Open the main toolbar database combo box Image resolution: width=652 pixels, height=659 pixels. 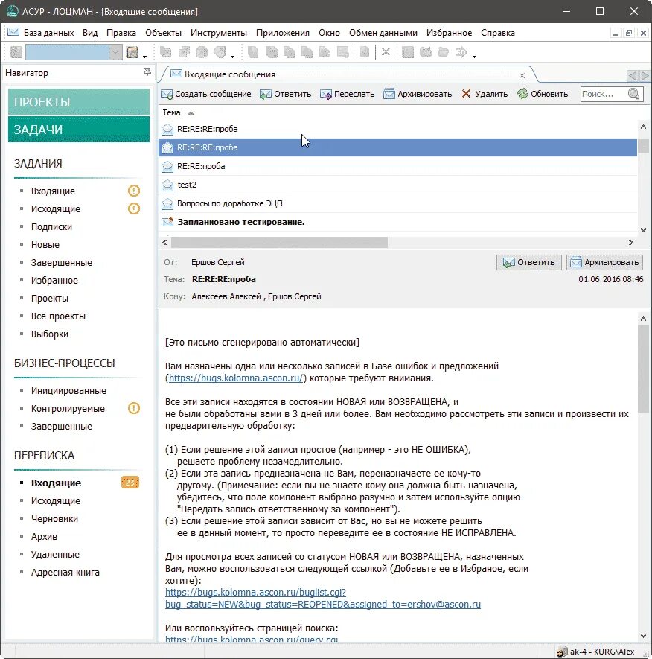(74, 52)
